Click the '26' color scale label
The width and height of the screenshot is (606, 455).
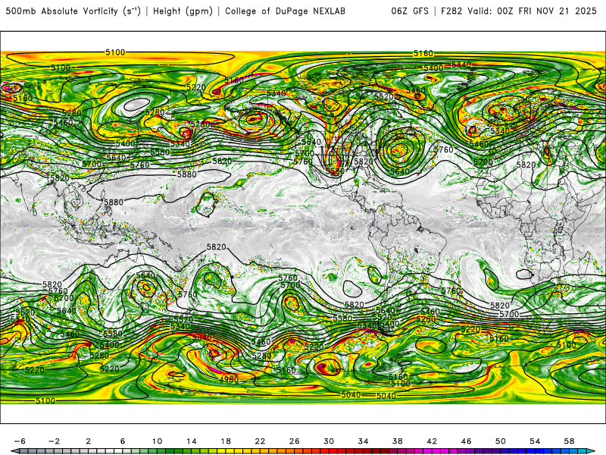pyautogui.click(x=295, y=441)
